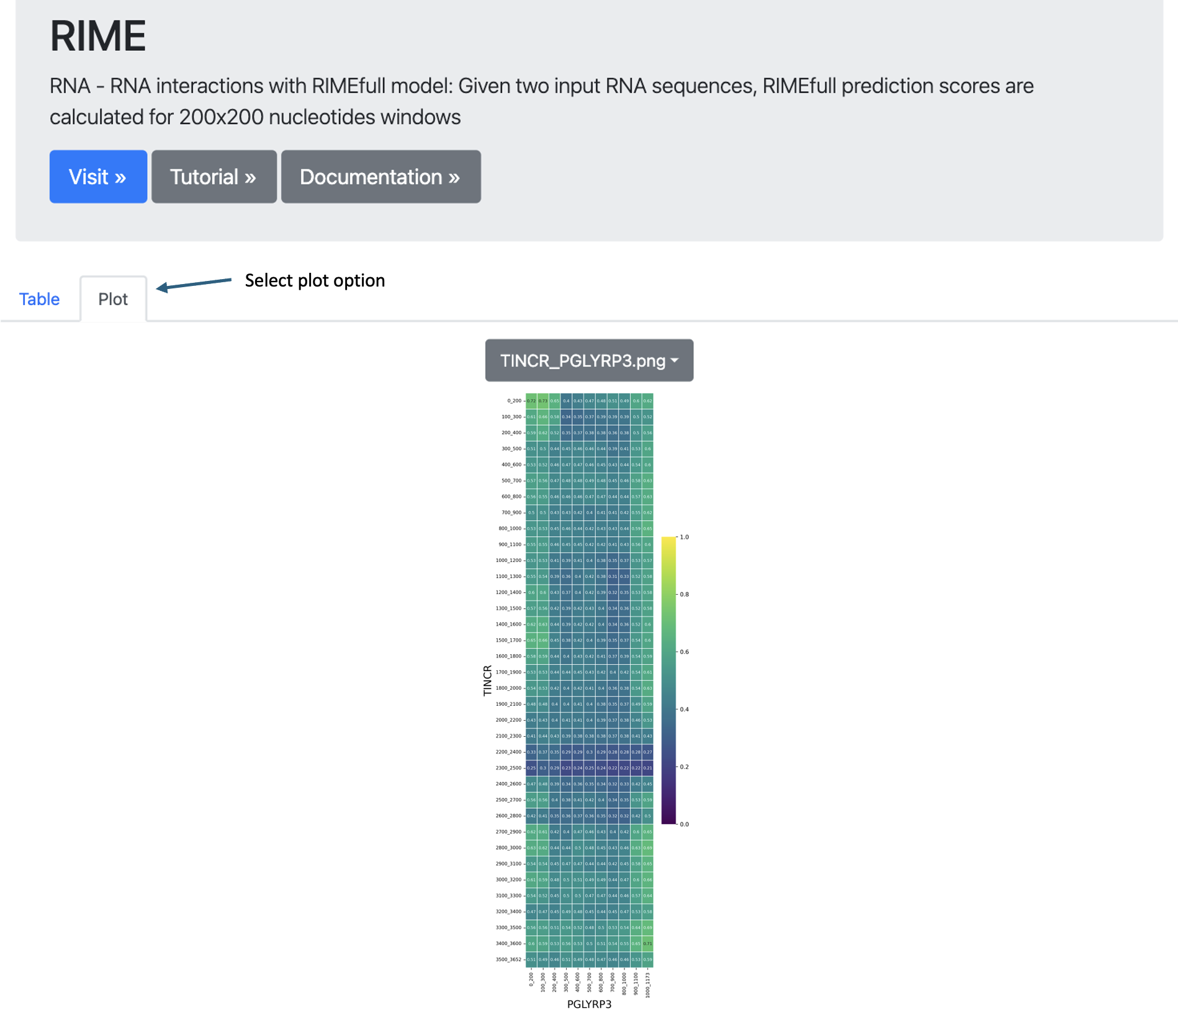The width and height of the screenshot is (1178, 1032).
Task: Click the 0_200 row label on y-axis
Action: [x=513, y=401]
